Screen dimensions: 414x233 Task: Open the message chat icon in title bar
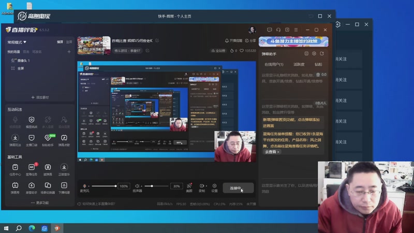click(269, 30)
